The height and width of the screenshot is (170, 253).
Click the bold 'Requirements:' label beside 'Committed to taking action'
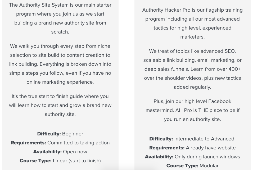tap(28, 143)
